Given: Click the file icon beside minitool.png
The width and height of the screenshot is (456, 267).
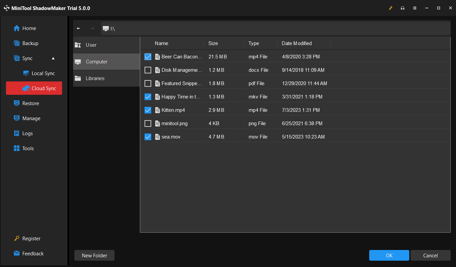Looking at the screenshot, I should tap(158, 123).
